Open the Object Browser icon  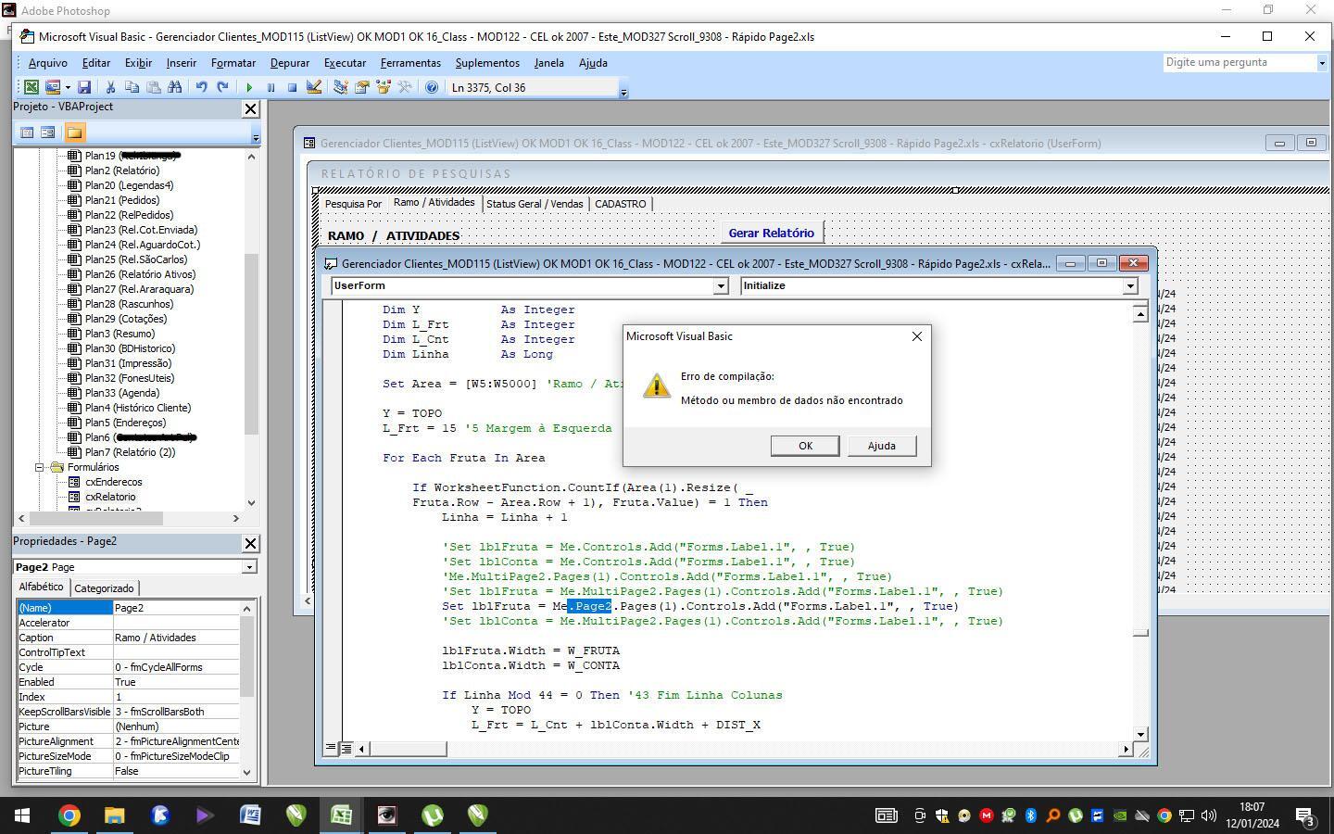point(384,87)
